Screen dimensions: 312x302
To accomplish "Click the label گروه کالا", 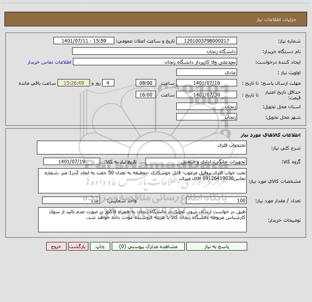I will pyautogui.click(x=291, y=162).
